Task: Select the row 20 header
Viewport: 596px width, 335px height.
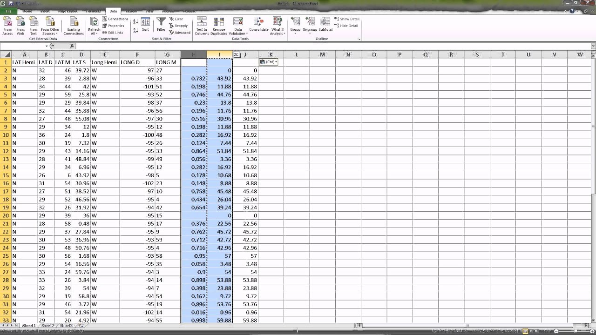Action: point(6,215)
